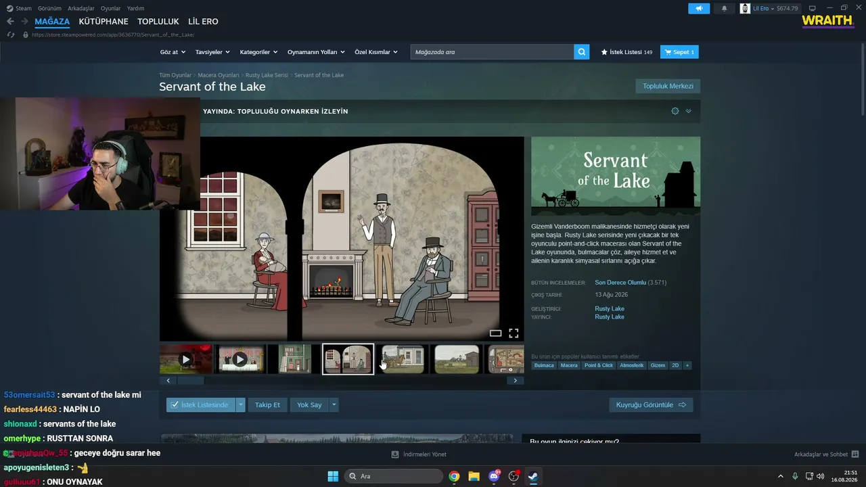Reload the store page
The width and height of the screenshot is (866, 487).
point(10,34)
